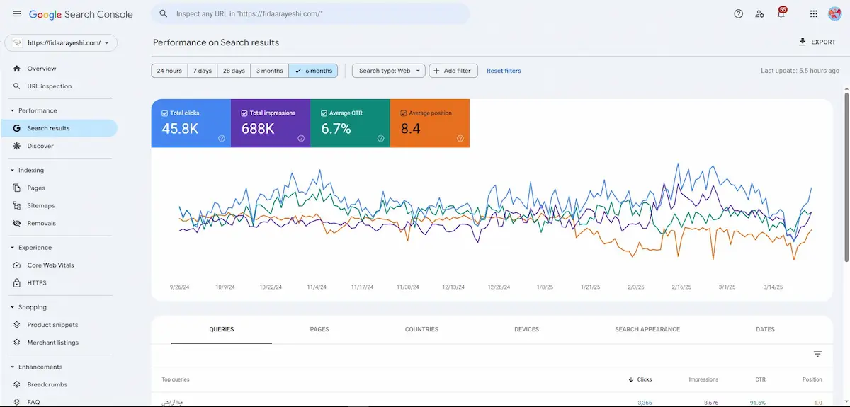
Task: Toggle the Average CTR checkbox
Action: point(324,113)
